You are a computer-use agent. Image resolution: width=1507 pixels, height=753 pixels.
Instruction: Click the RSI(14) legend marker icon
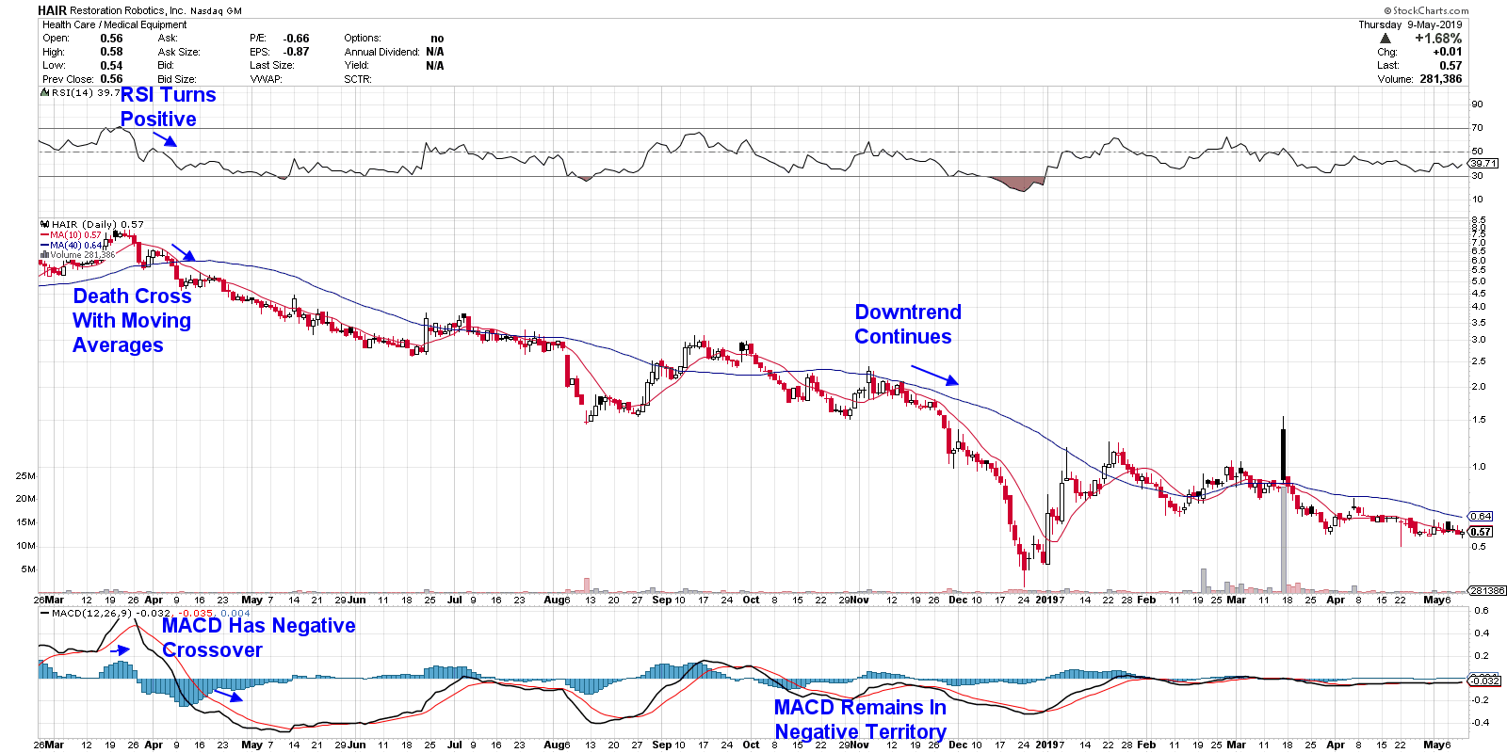pyautogui.click(x=44, y=92)
